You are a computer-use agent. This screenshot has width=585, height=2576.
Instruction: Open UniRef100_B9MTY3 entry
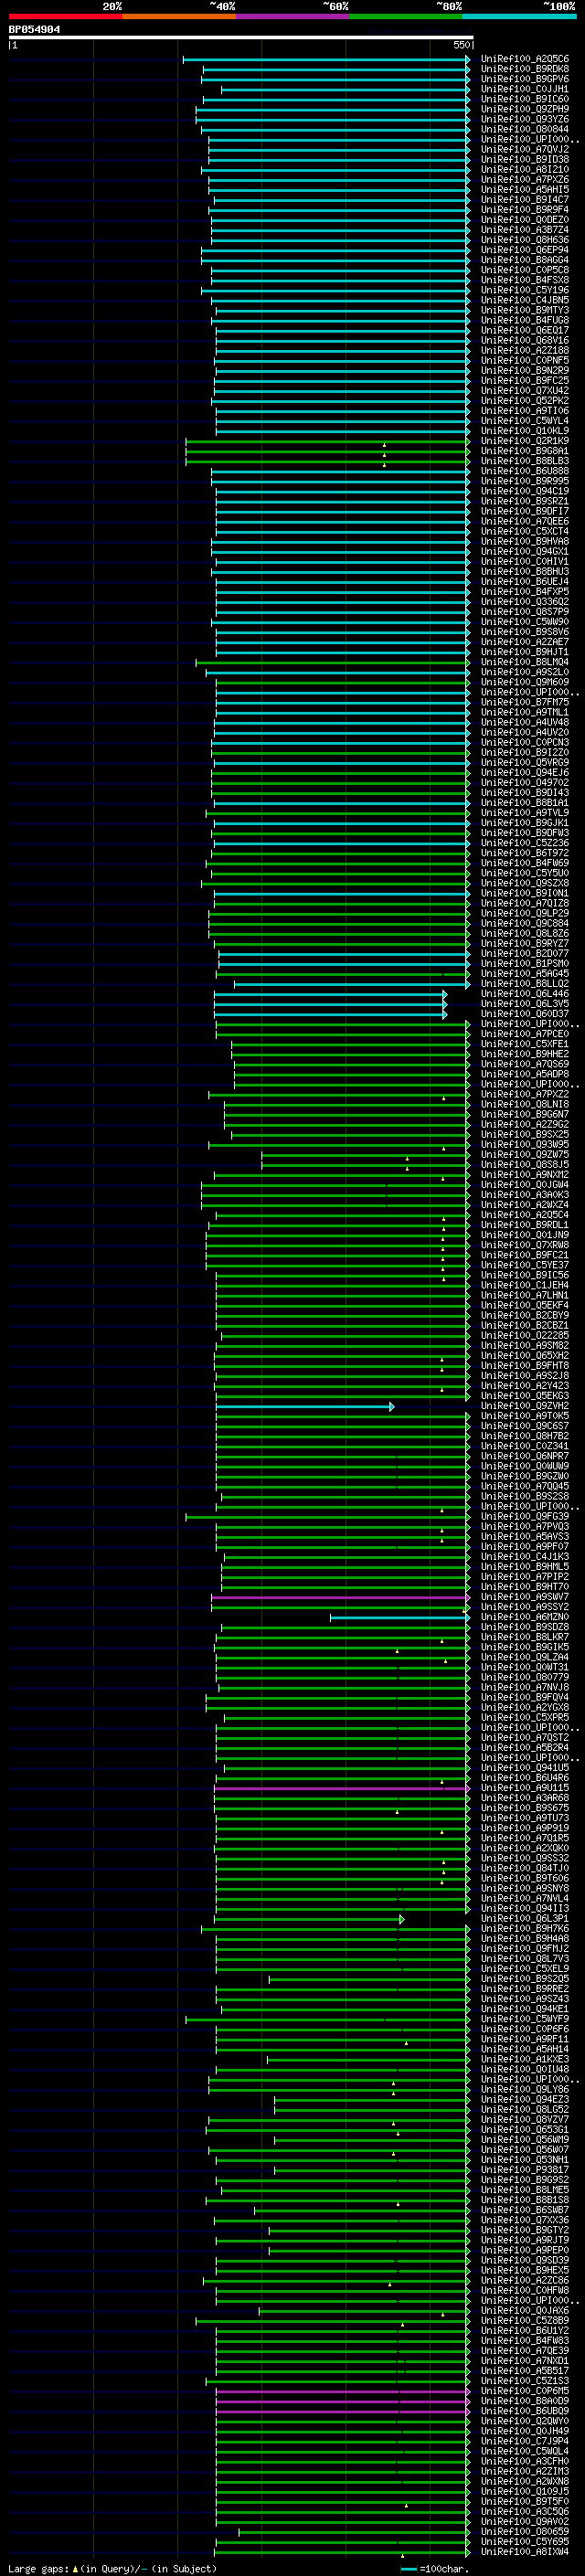pyautogui.click(x=525, y=310)
